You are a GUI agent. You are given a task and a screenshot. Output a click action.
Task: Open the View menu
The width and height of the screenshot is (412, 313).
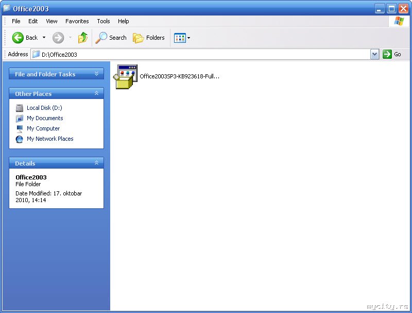pyautogui.click(x=51, y=21)
